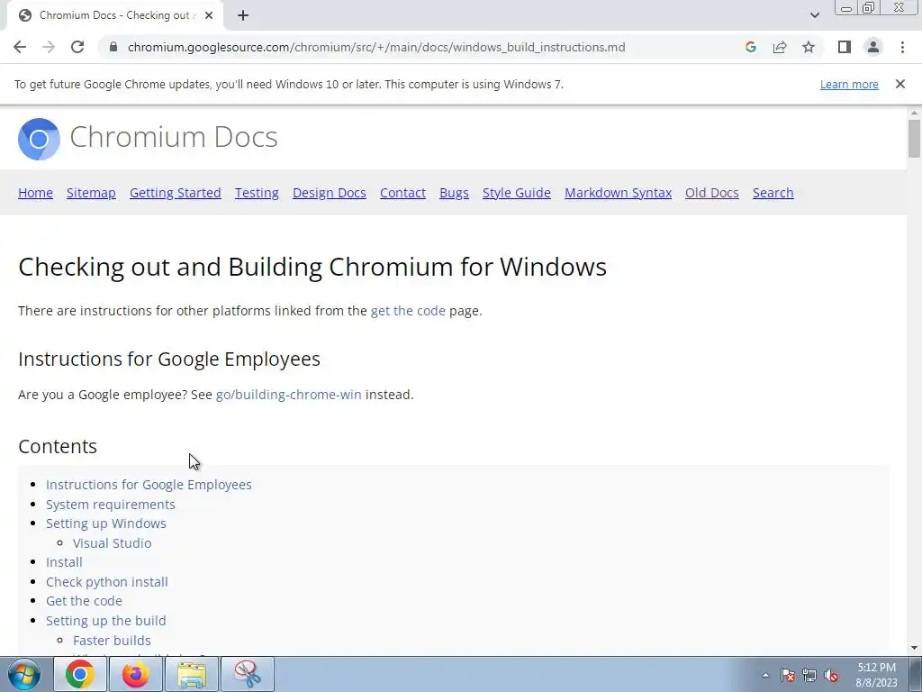The image size is (922, 692).
Task: Go back to the previous page
Action: point(20,47)
